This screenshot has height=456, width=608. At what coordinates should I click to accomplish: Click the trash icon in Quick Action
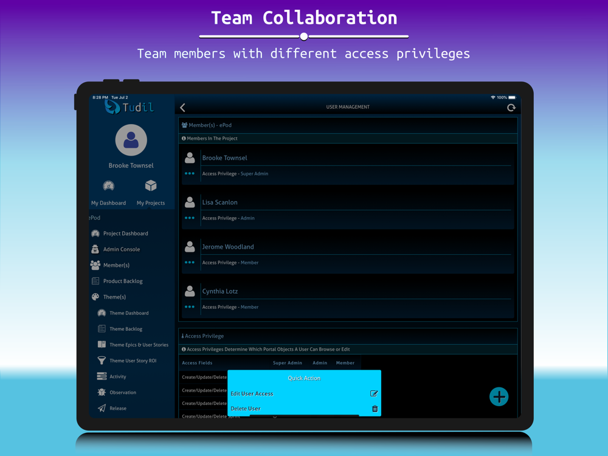coord(375,409)
